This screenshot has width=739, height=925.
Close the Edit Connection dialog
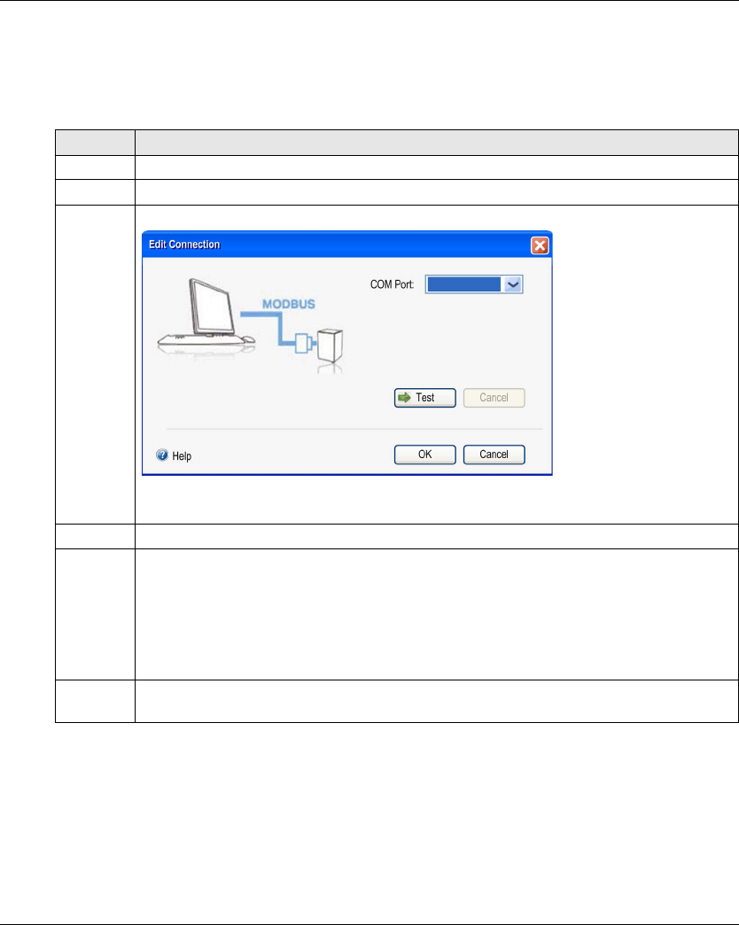pyautogui.click(x=540, y=245)
